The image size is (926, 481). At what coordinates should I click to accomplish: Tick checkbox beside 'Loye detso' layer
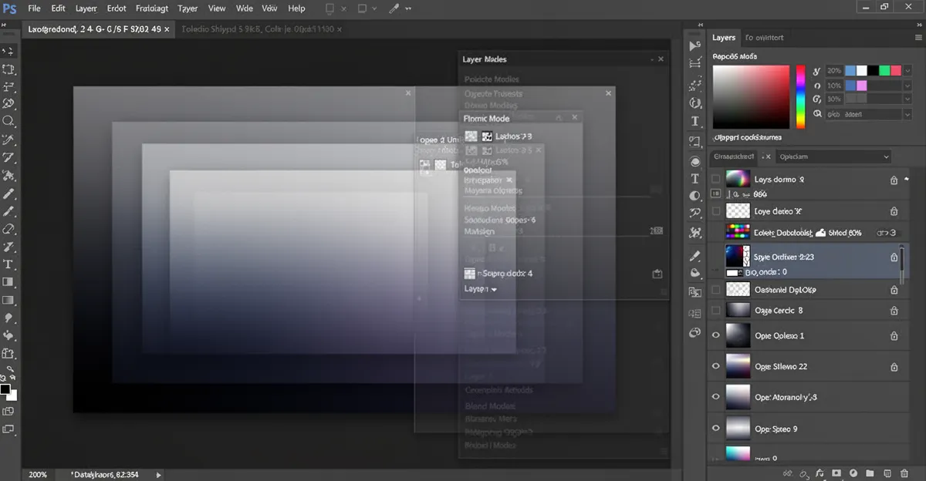point(715,210)
